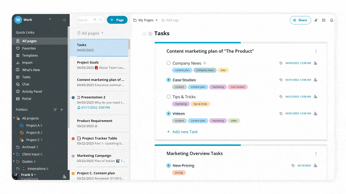Click the emoji icon next to Tasks title

click(x=150, y=34)
